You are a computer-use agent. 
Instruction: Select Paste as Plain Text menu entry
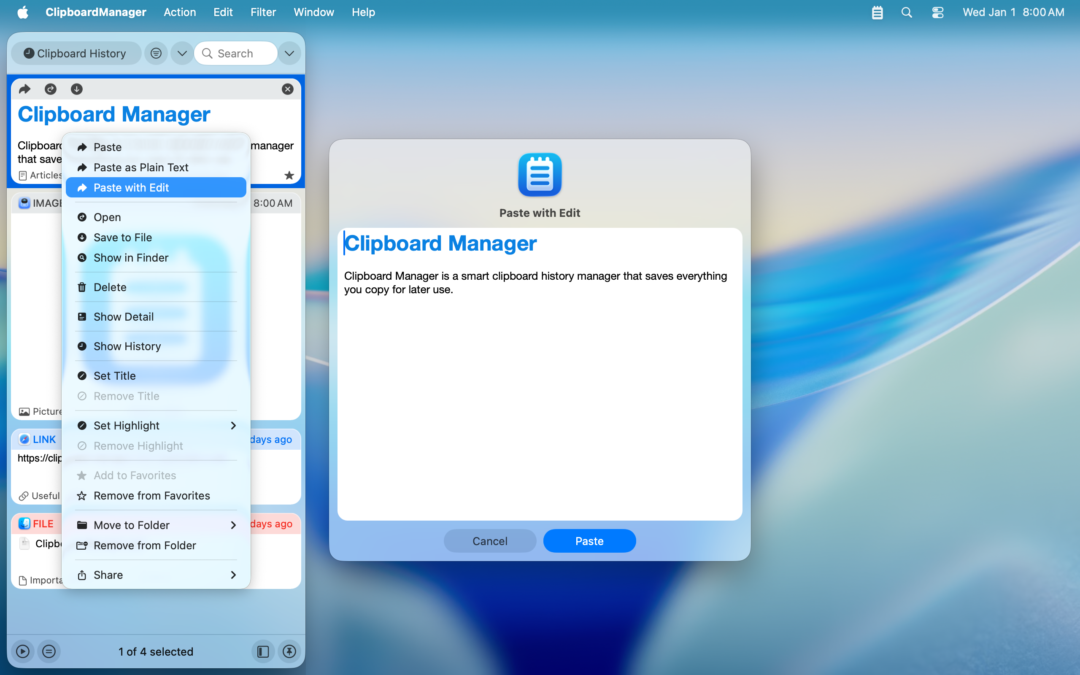141,167
